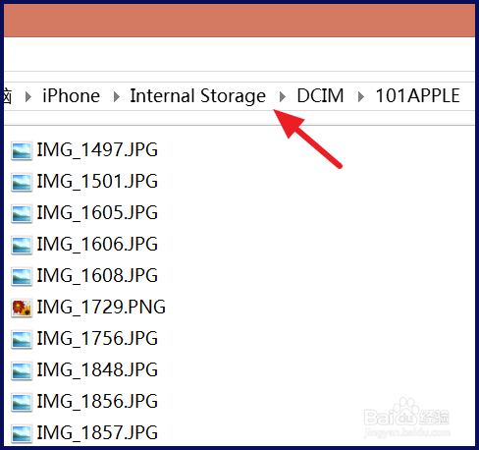Click the IMG_1848.JPG file icon
479x450 pixels.
coord(22,370)
